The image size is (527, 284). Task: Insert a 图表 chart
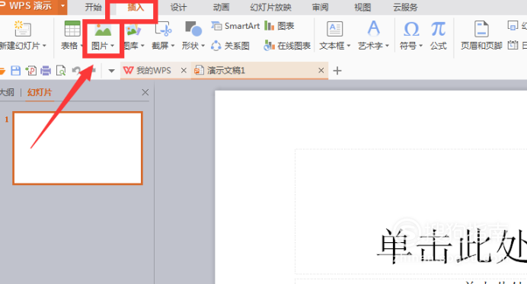pos(279,26)
